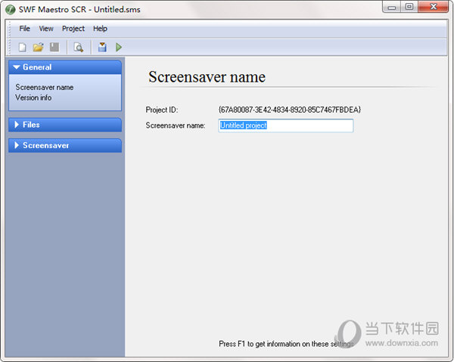Create a new project with the toolbar icon

[x=22, y=47]
